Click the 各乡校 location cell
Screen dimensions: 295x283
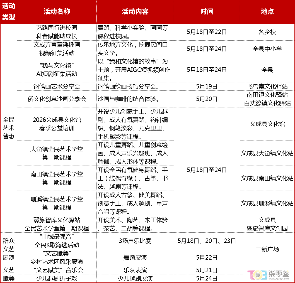[267, 32]
